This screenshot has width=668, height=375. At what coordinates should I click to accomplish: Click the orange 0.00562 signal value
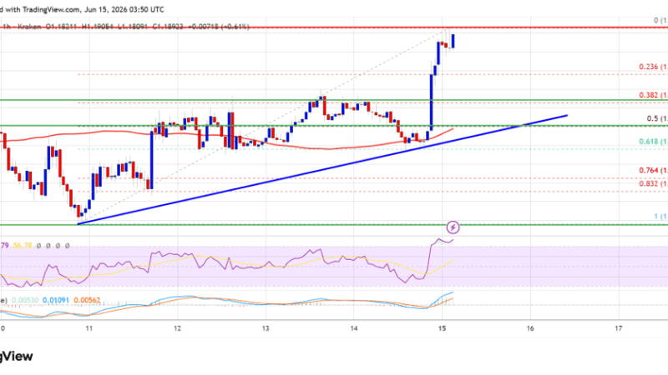coord(87,300)
